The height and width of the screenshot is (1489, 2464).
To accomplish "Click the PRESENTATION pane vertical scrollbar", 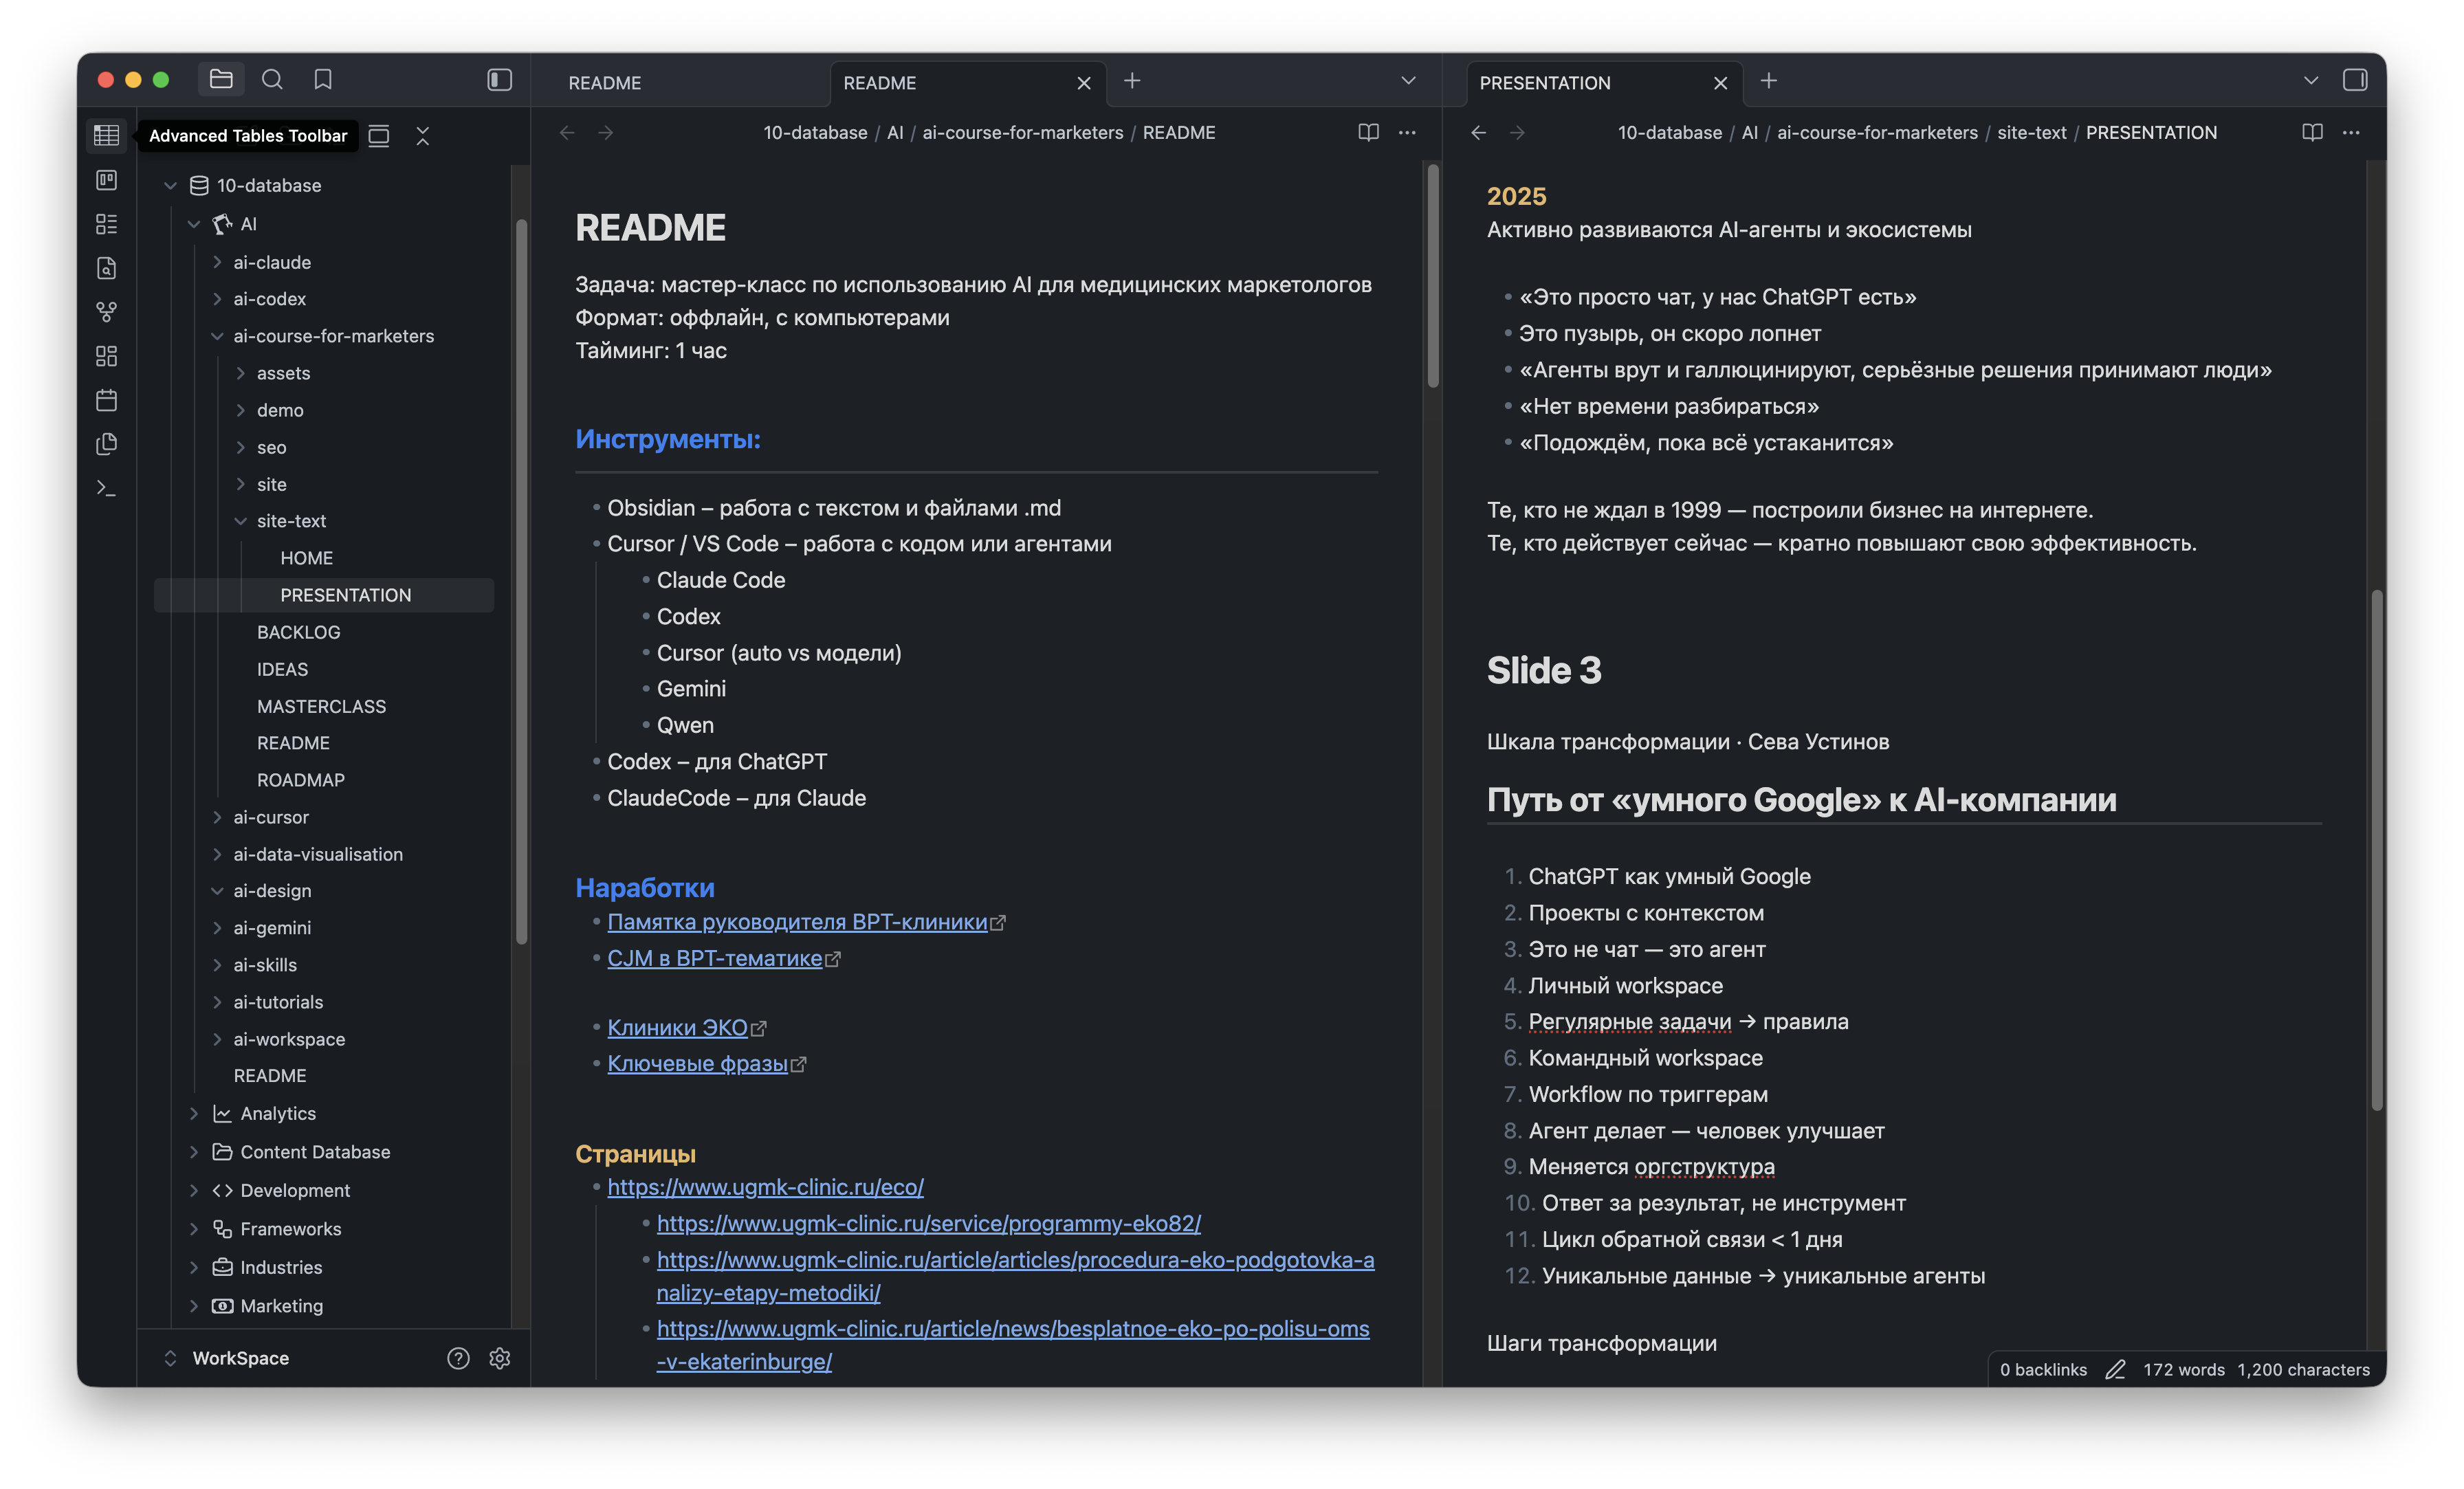I will click(2377, 850).
